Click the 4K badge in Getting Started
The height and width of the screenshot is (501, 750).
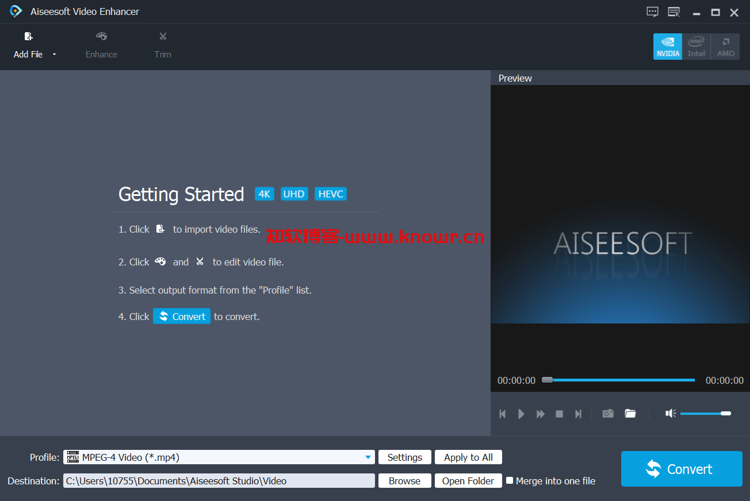point(265,194)
